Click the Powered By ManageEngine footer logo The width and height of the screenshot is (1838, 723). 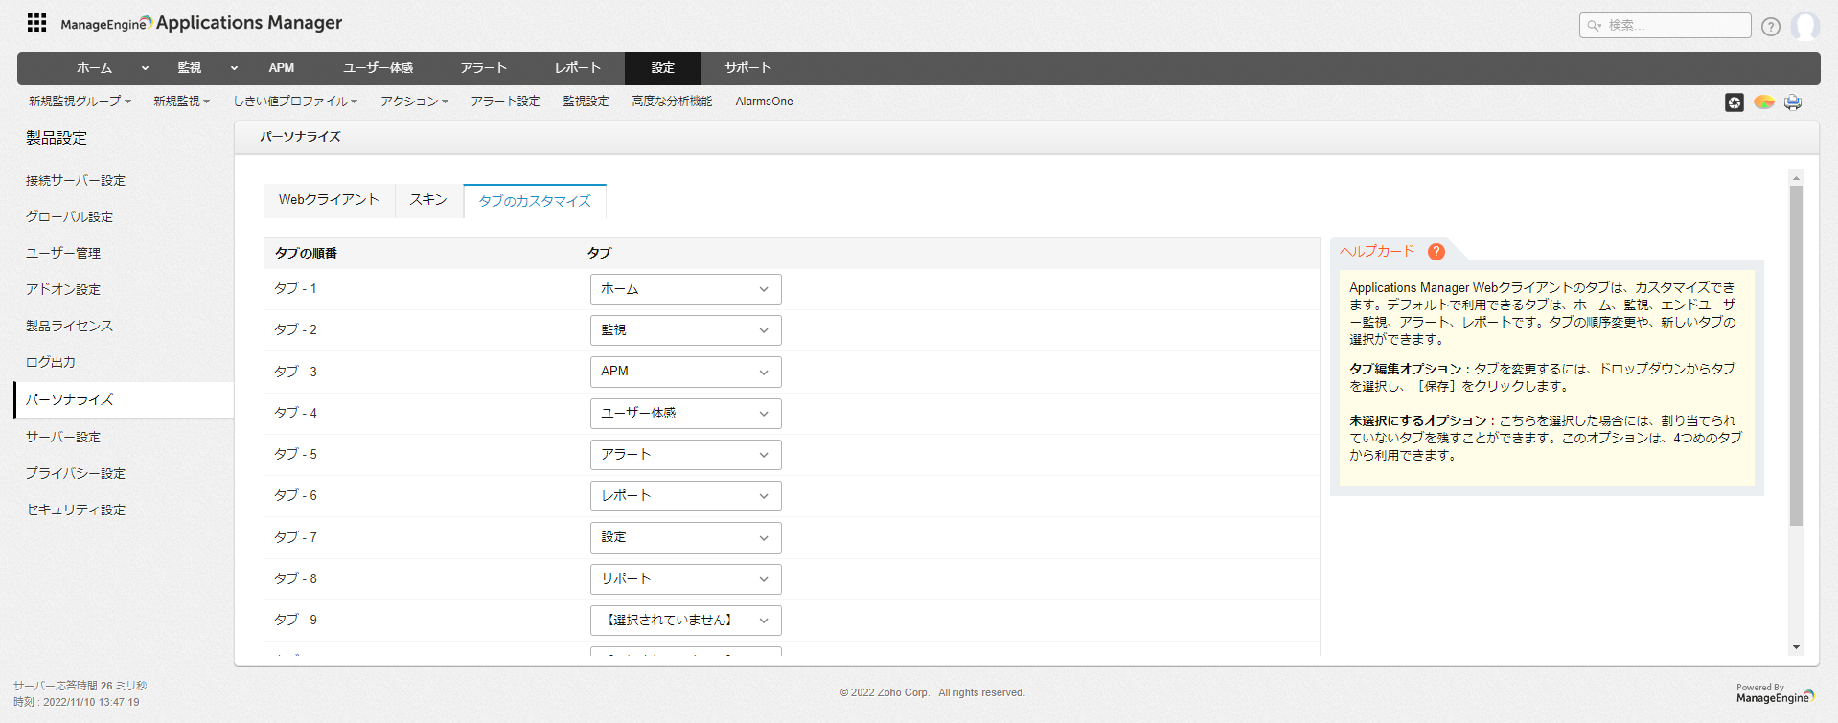coord(1775,694)
